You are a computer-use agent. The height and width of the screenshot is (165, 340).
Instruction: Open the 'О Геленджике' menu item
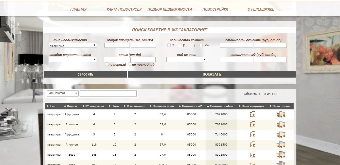tap(261, 9)
